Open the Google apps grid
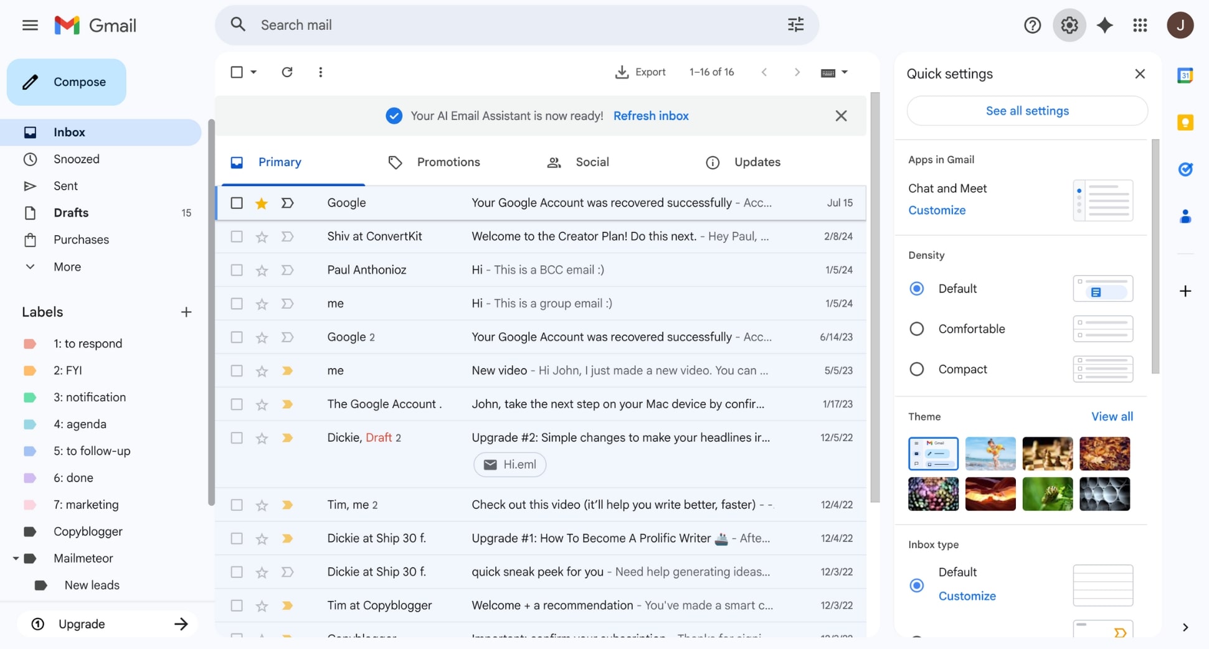1209x649 pixels. point(1140,25)
